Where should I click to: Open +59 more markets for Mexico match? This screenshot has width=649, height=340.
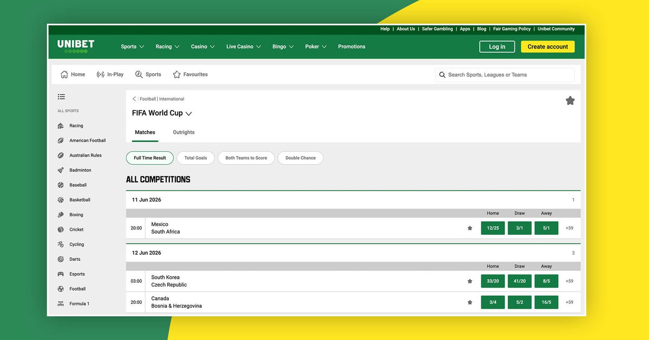(x=569, y=228)
